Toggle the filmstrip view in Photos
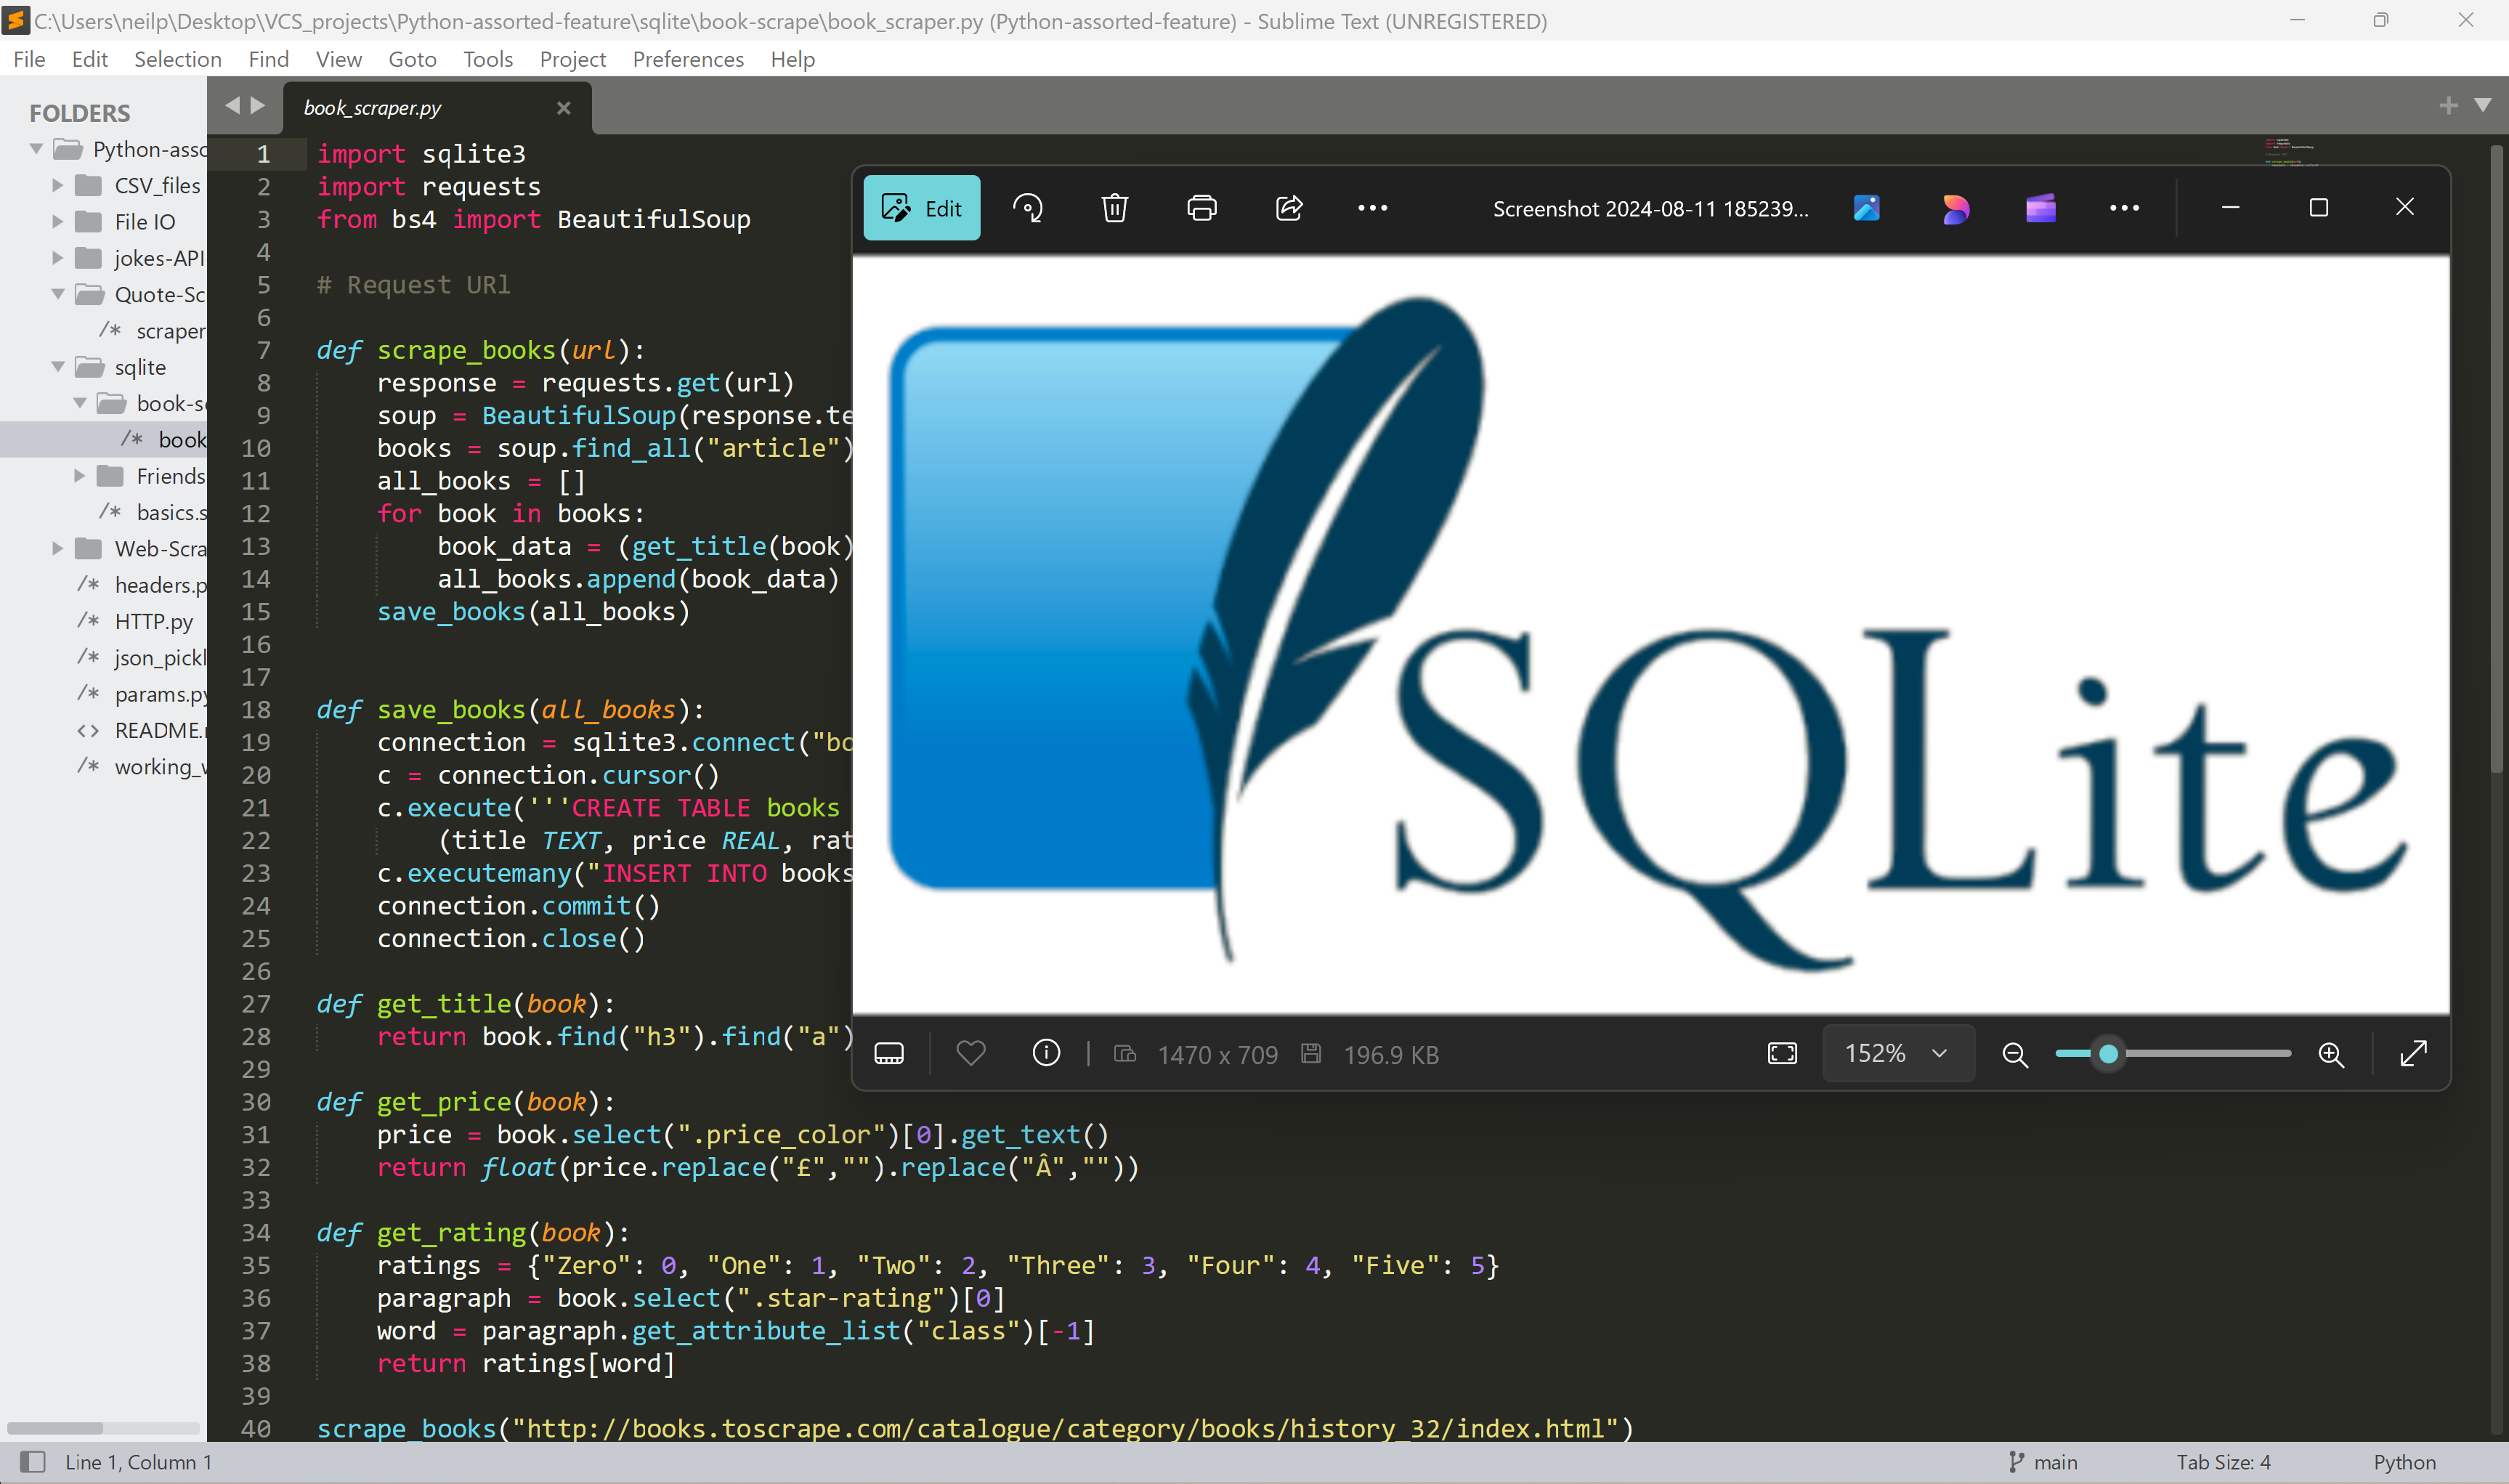Viewport: 2509px width, 1484px height. coord(888,1053)
